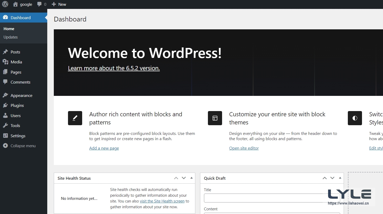Click the Tools wrench icon
Viewport: 383px width, 214px height.
coord(6,125)
